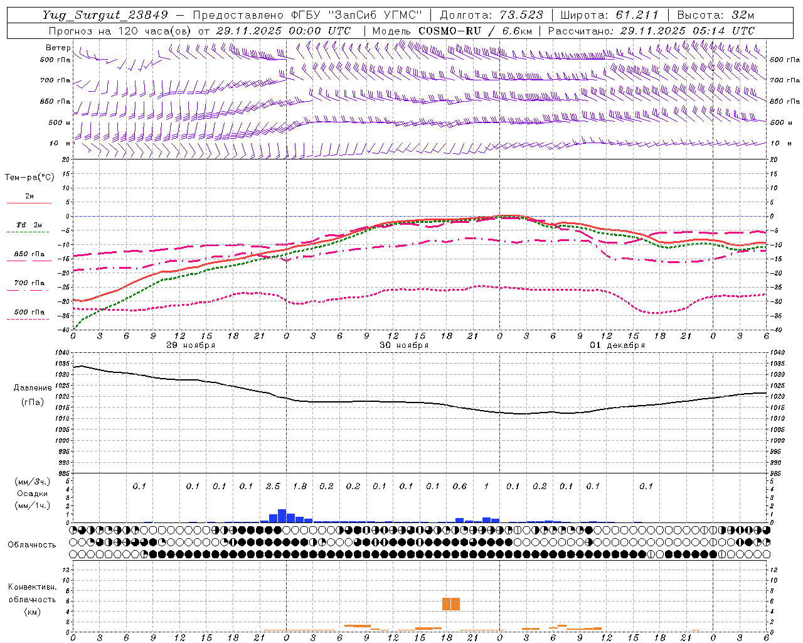Click the Модель COSMO-RU / 6.6км text
Viewport: 803px width, 643px height.
[x=452, y=30]
